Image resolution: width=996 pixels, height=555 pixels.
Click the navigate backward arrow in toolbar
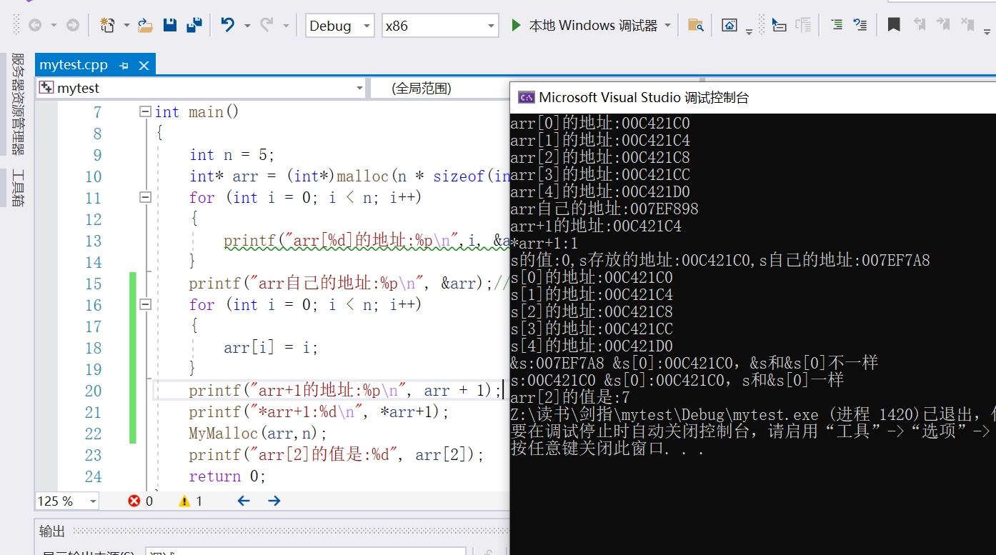pos(34,26)
